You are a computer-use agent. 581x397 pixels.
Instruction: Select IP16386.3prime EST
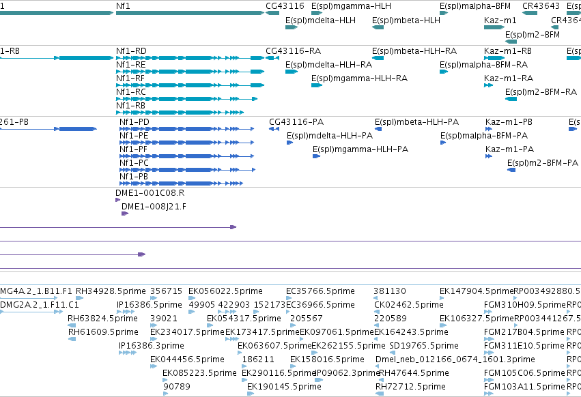click(128, 353)
